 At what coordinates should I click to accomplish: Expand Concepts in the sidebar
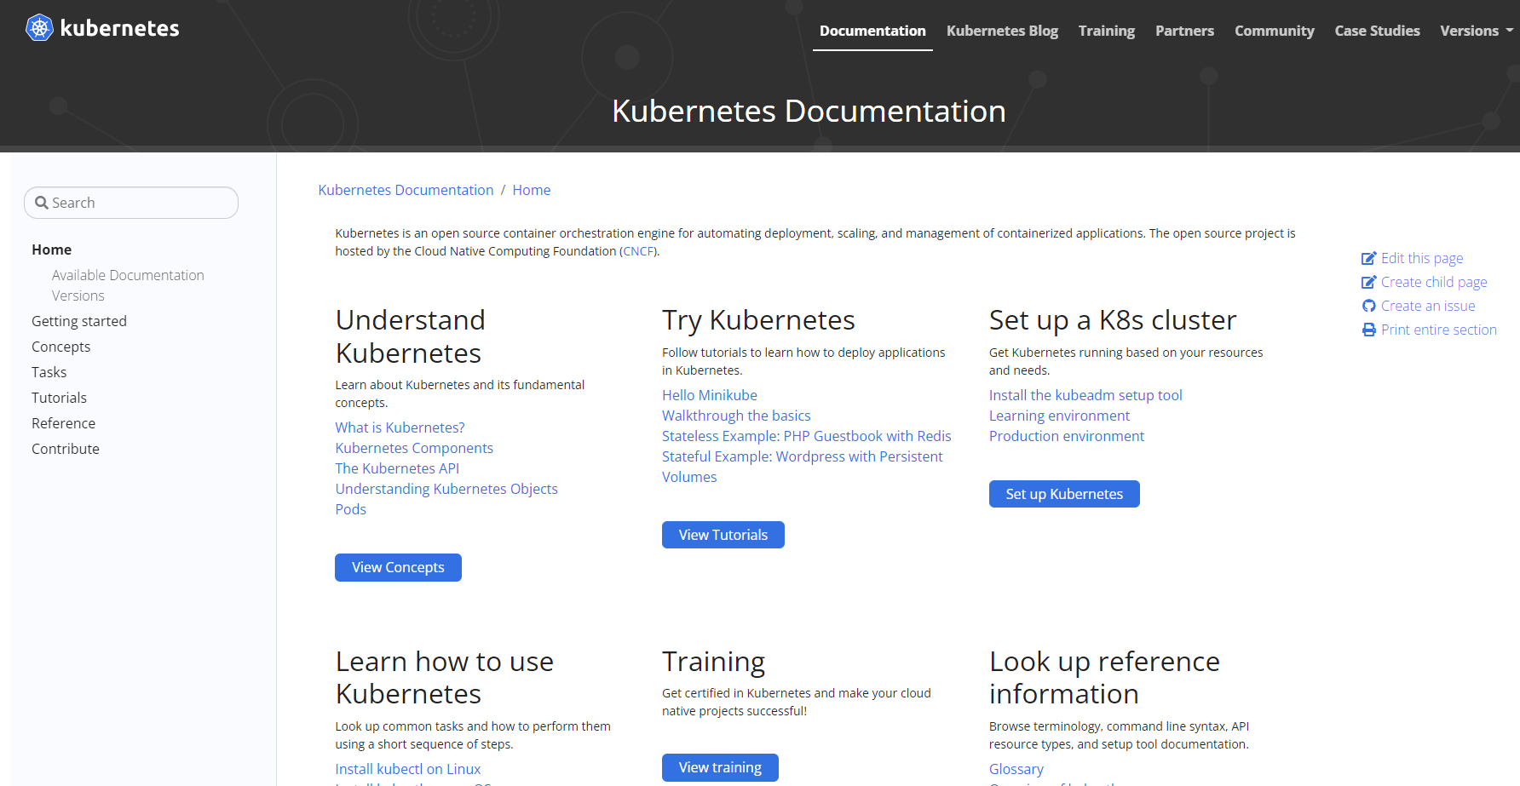click(x=61, y=347)
